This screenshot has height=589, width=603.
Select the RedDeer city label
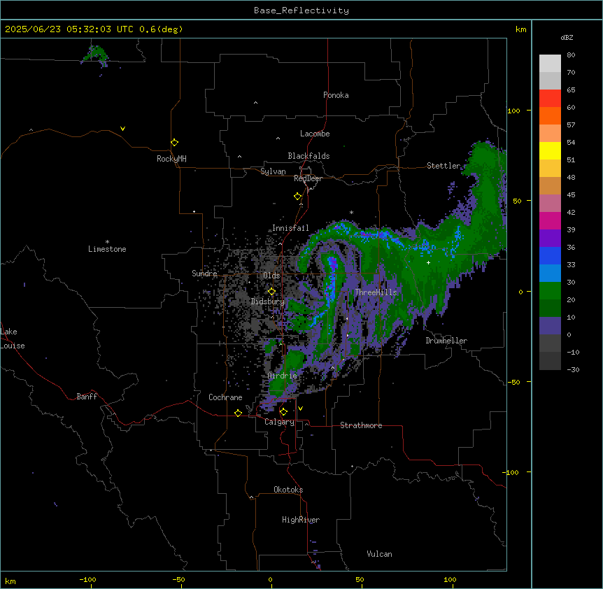tap(308, 178)
